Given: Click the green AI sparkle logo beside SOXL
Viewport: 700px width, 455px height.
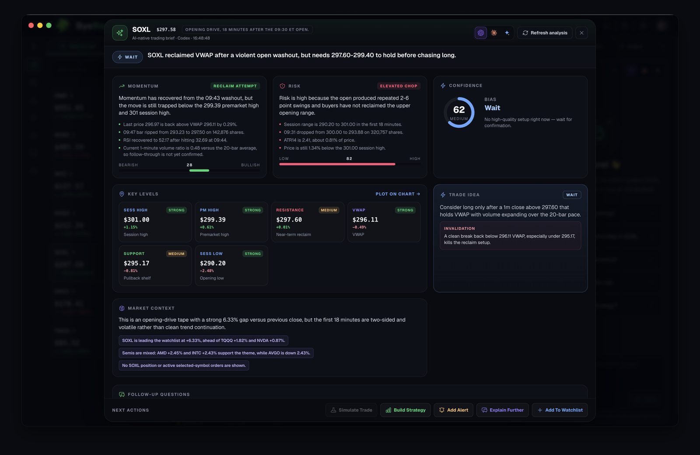Looking at the screenshot, I should point(120,33).
